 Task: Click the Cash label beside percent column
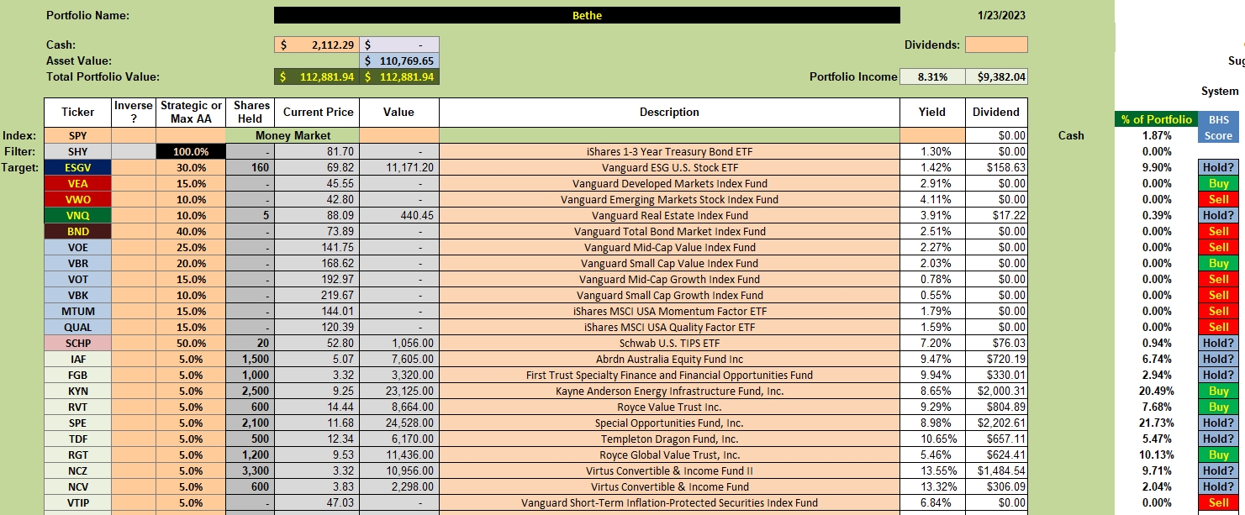click(x=1070, y=135)
